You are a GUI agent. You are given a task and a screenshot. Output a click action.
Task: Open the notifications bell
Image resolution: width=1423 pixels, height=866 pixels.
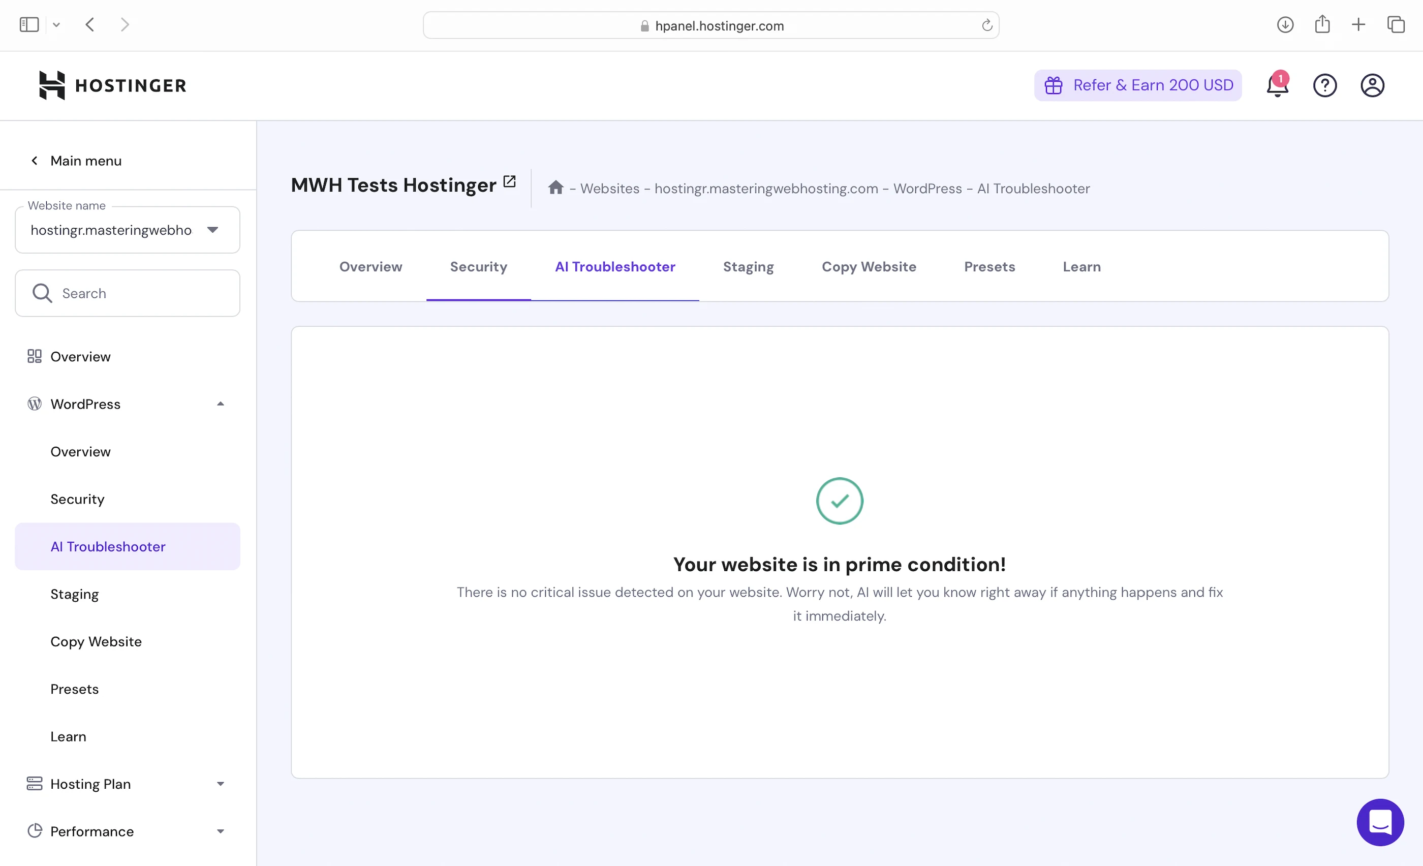1277,85
